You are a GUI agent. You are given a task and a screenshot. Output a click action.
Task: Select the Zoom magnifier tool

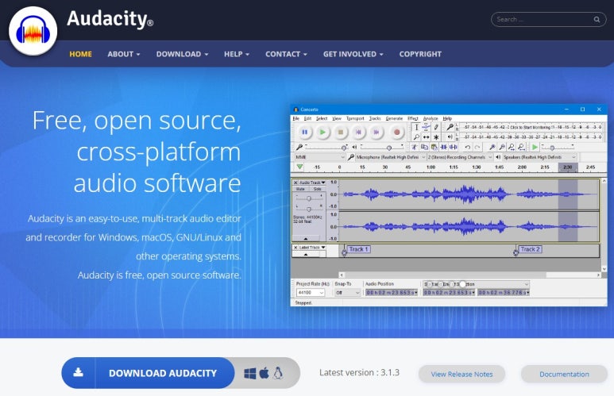[x=416, y=137]
